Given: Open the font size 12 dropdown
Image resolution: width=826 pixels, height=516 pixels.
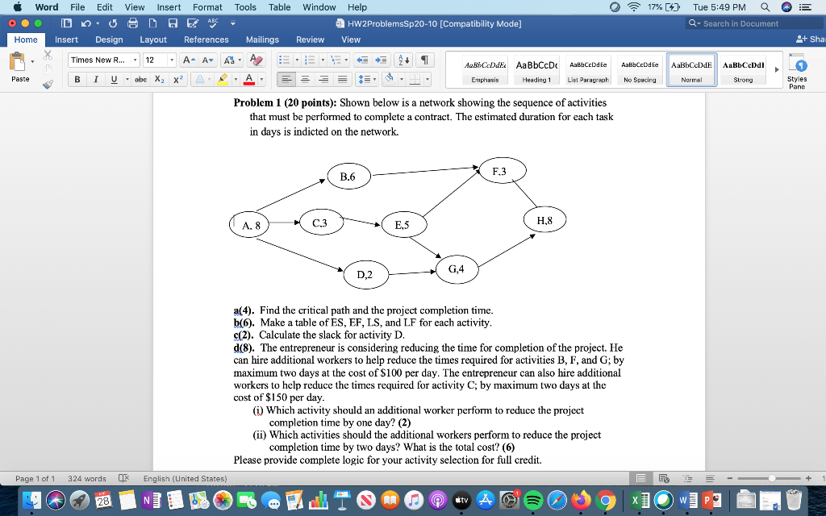Looking at the screenshot, I should pos(171,60).
